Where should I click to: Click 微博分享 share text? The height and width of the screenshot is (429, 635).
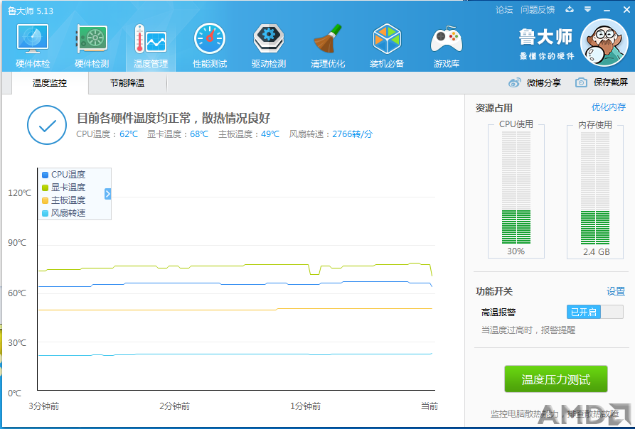click(x=543, y=83)
